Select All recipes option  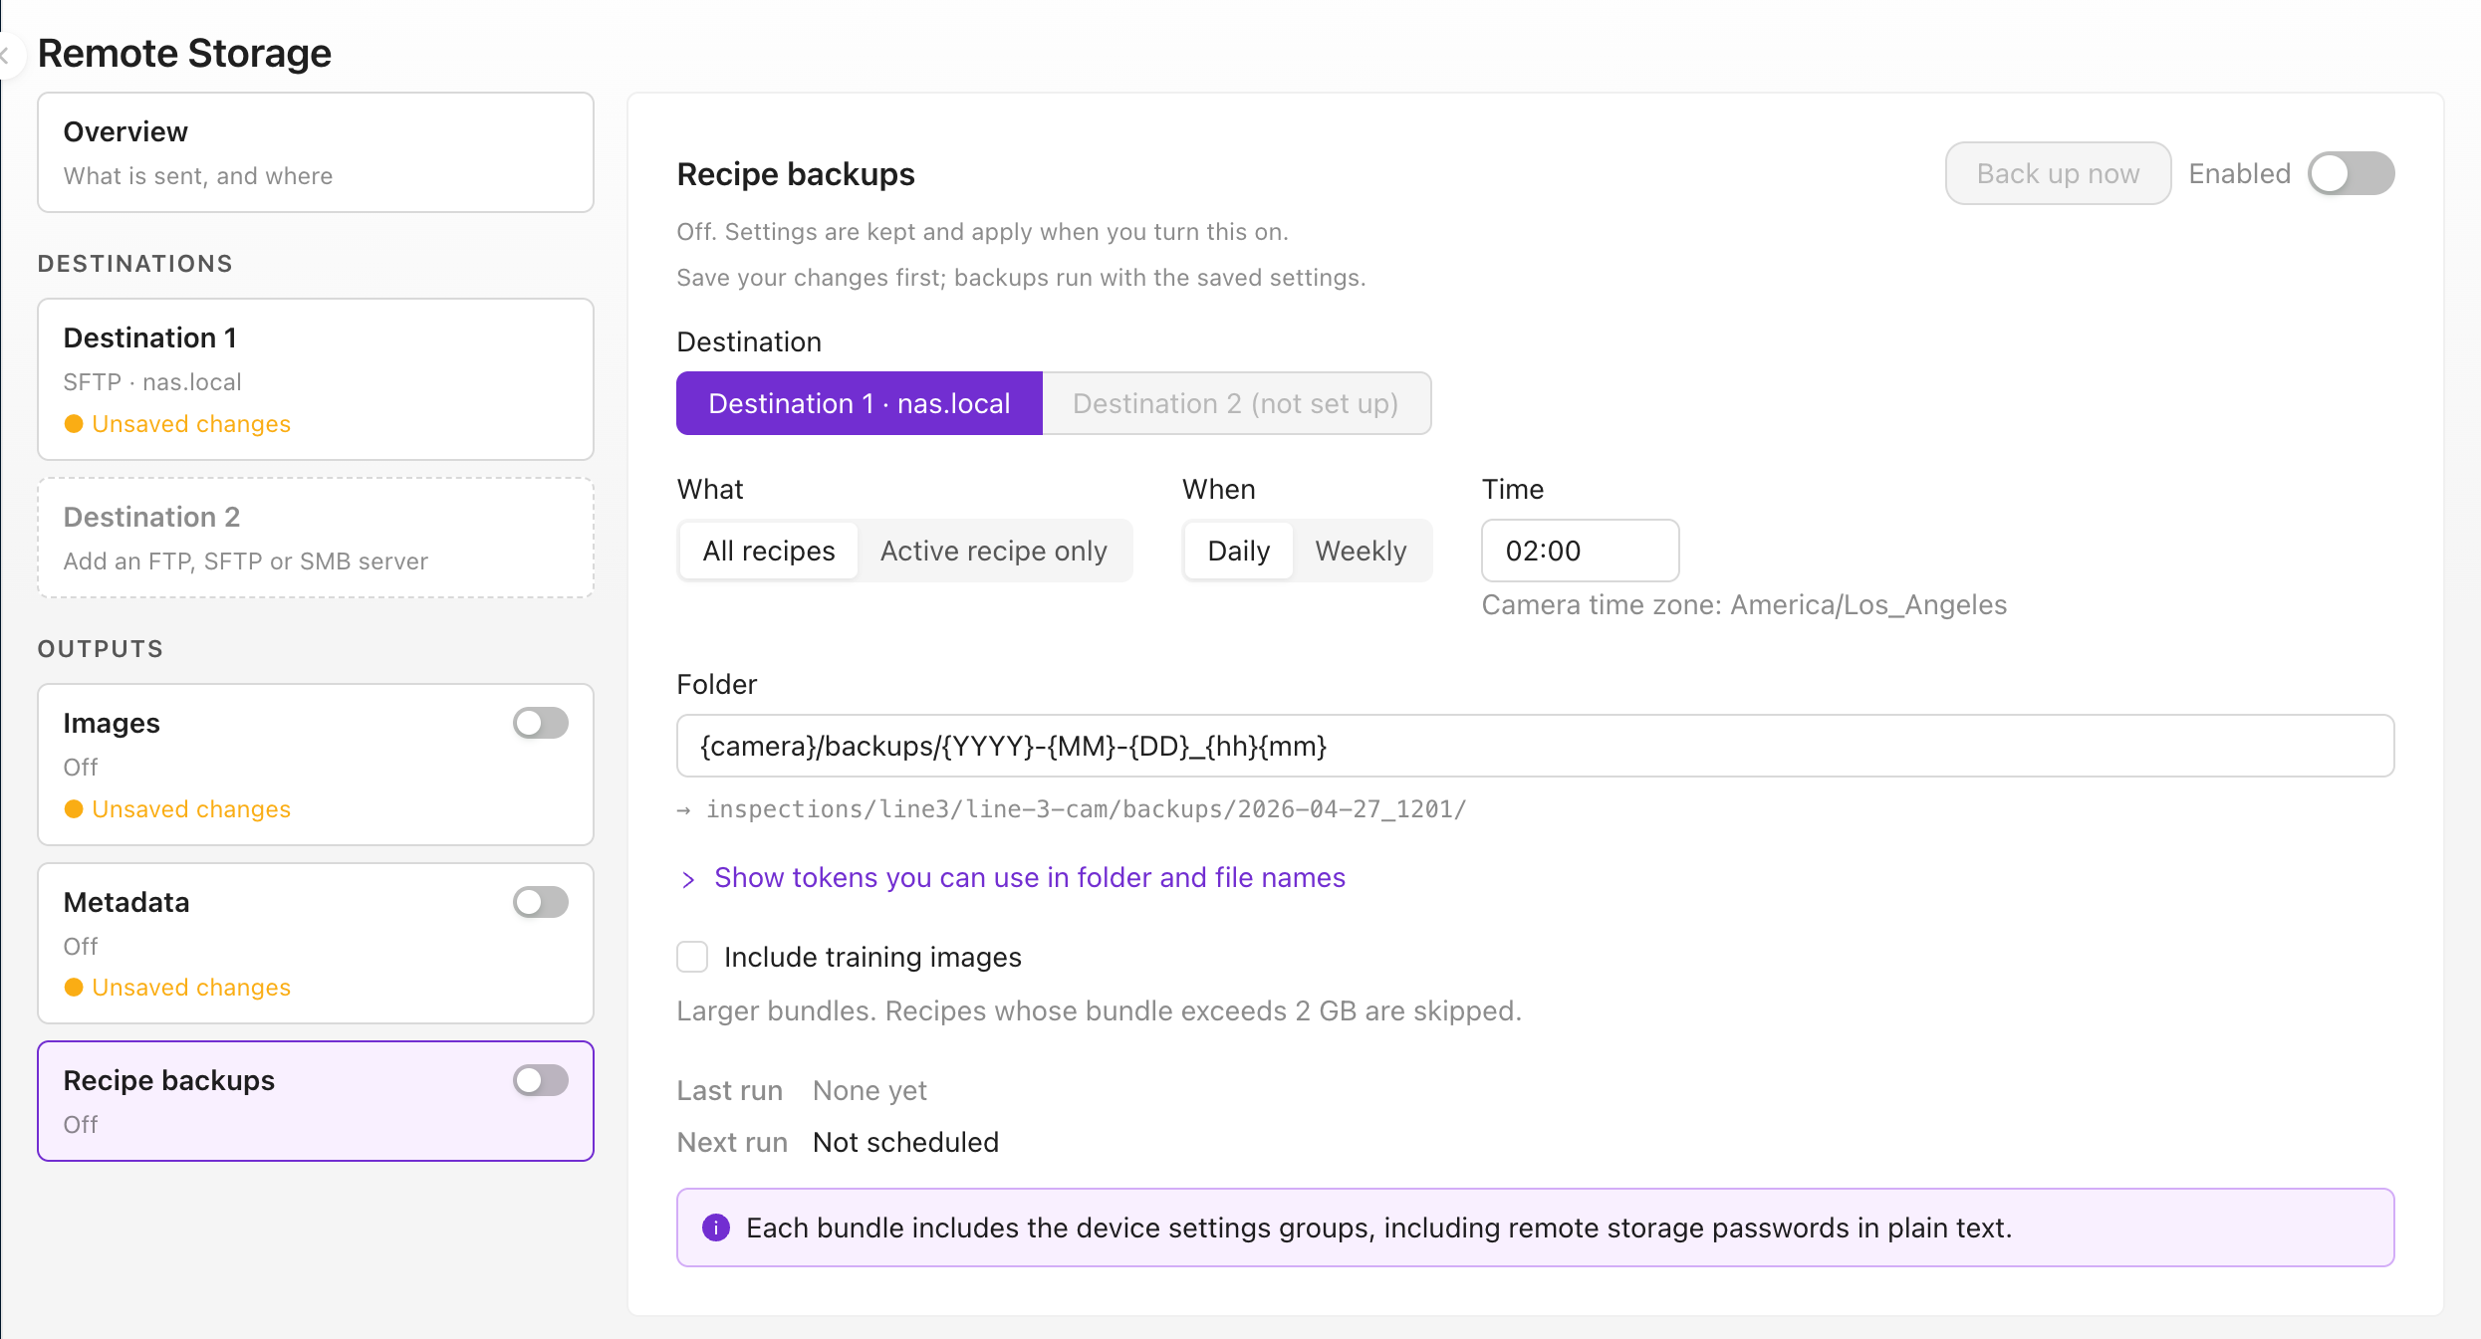769,551
